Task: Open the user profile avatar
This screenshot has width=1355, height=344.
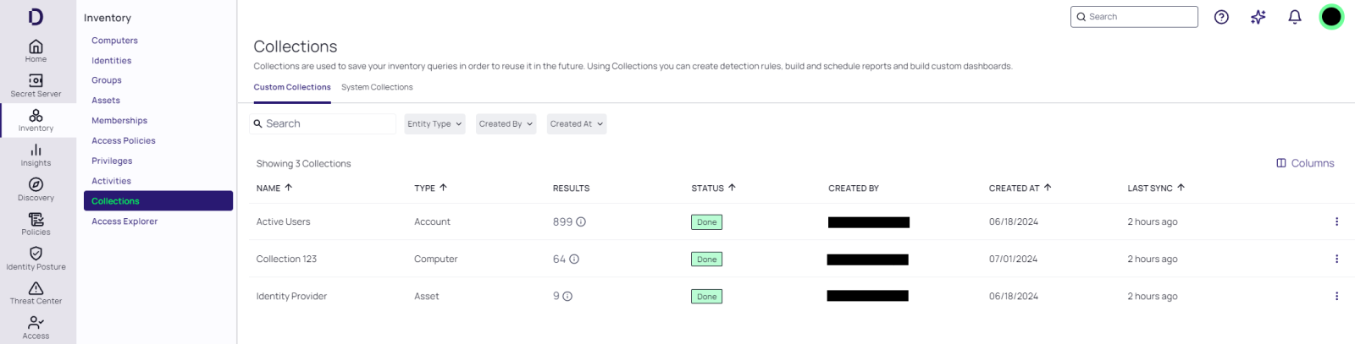Action: tap(1331, 17)
